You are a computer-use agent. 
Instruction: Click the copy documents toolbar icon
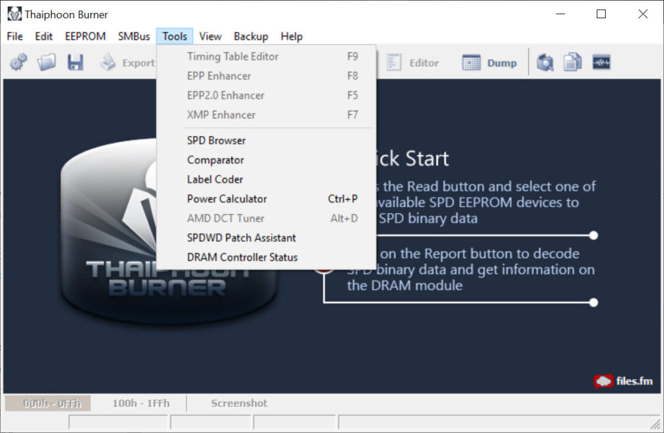573,63
